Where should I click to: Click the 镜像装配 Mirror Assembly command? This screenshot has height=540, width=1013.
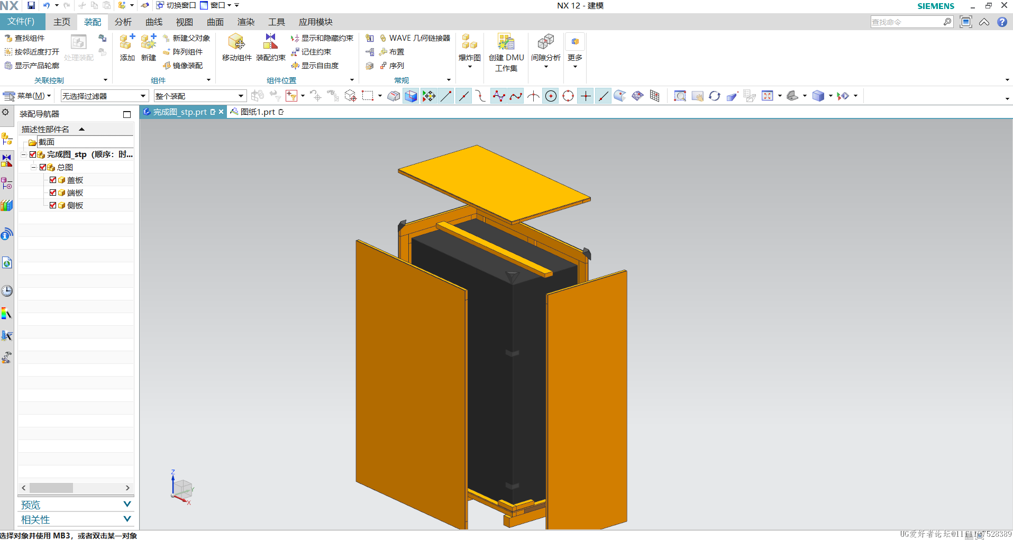click(x=182, y=66)
